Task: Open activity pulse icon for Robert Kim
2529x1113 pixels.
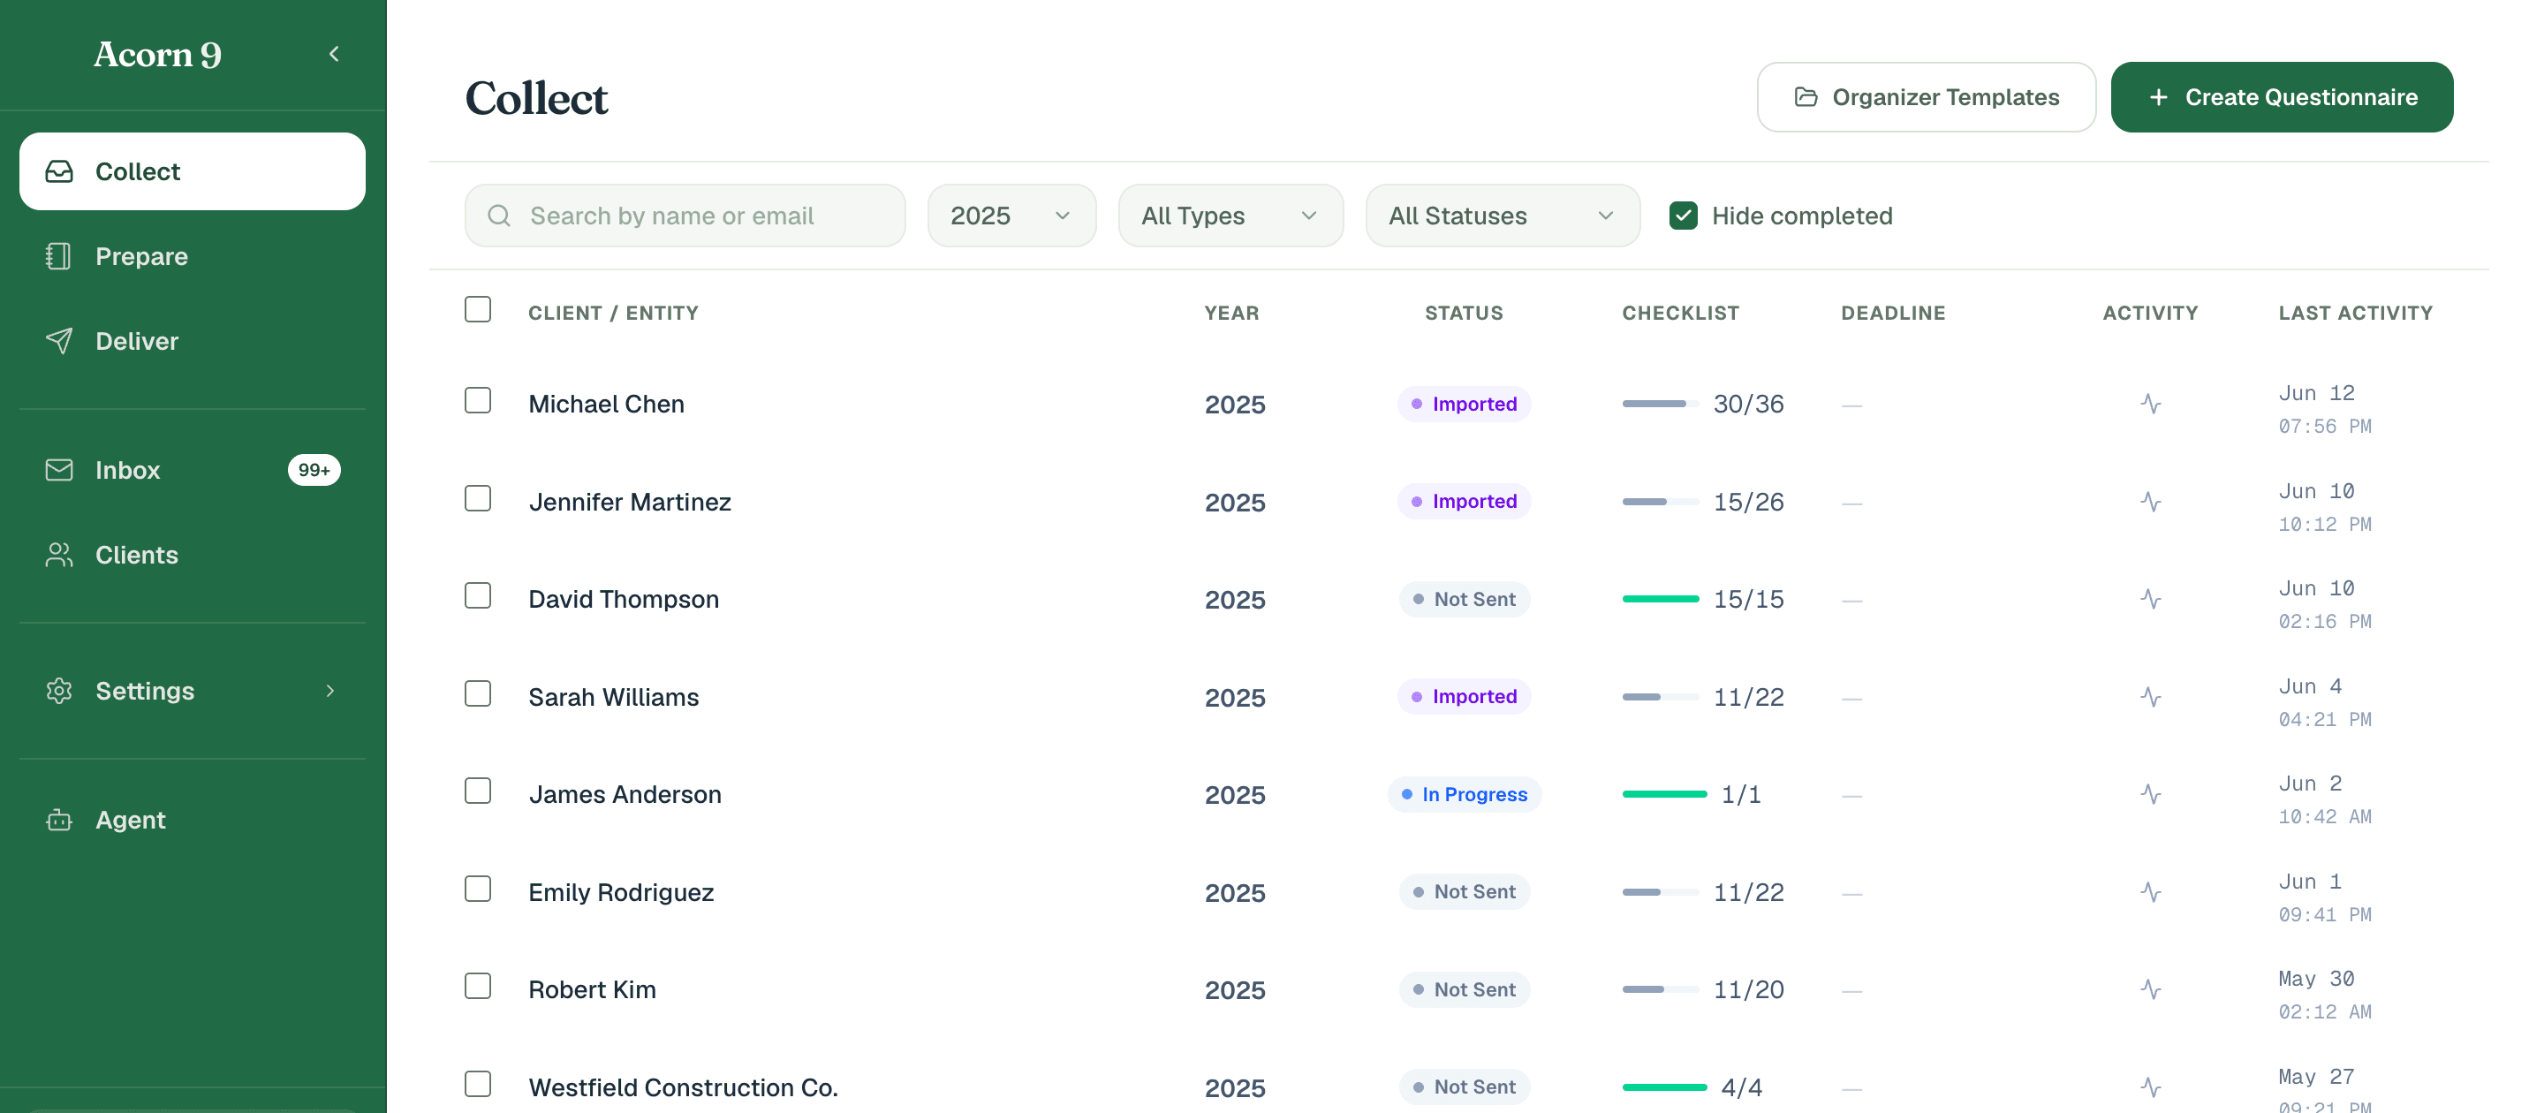Action: click(x=2150, y=989)
